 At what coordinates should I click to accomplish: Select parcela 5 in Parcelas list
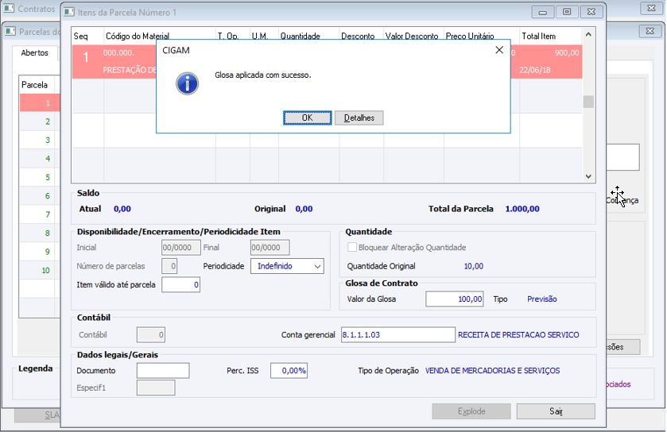pyautogui.click(x=40, y=177)
